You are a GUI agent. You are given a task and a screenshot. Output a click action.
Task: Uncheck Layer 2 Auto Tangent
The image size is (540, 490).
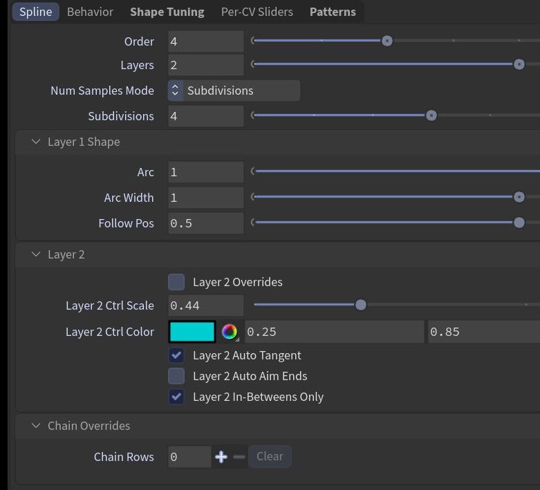click(176, 355)
